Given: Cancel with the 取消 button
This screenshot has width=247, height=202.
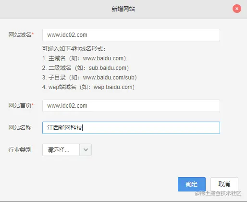Looking at the screenshot, I should [x=224, y=184].
